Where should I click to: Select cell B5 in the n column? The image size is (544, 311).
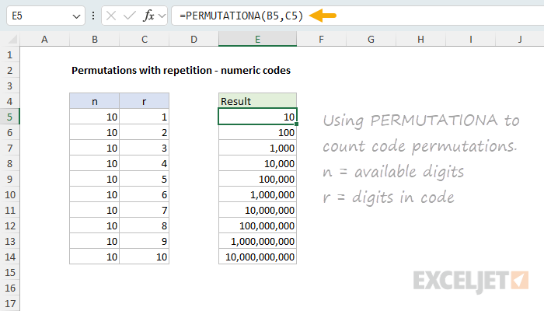click(x=94, y=117)
